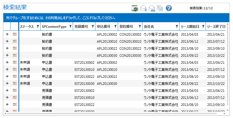Click the email with attachment icon
233x118 pixels.
(143, 8)
